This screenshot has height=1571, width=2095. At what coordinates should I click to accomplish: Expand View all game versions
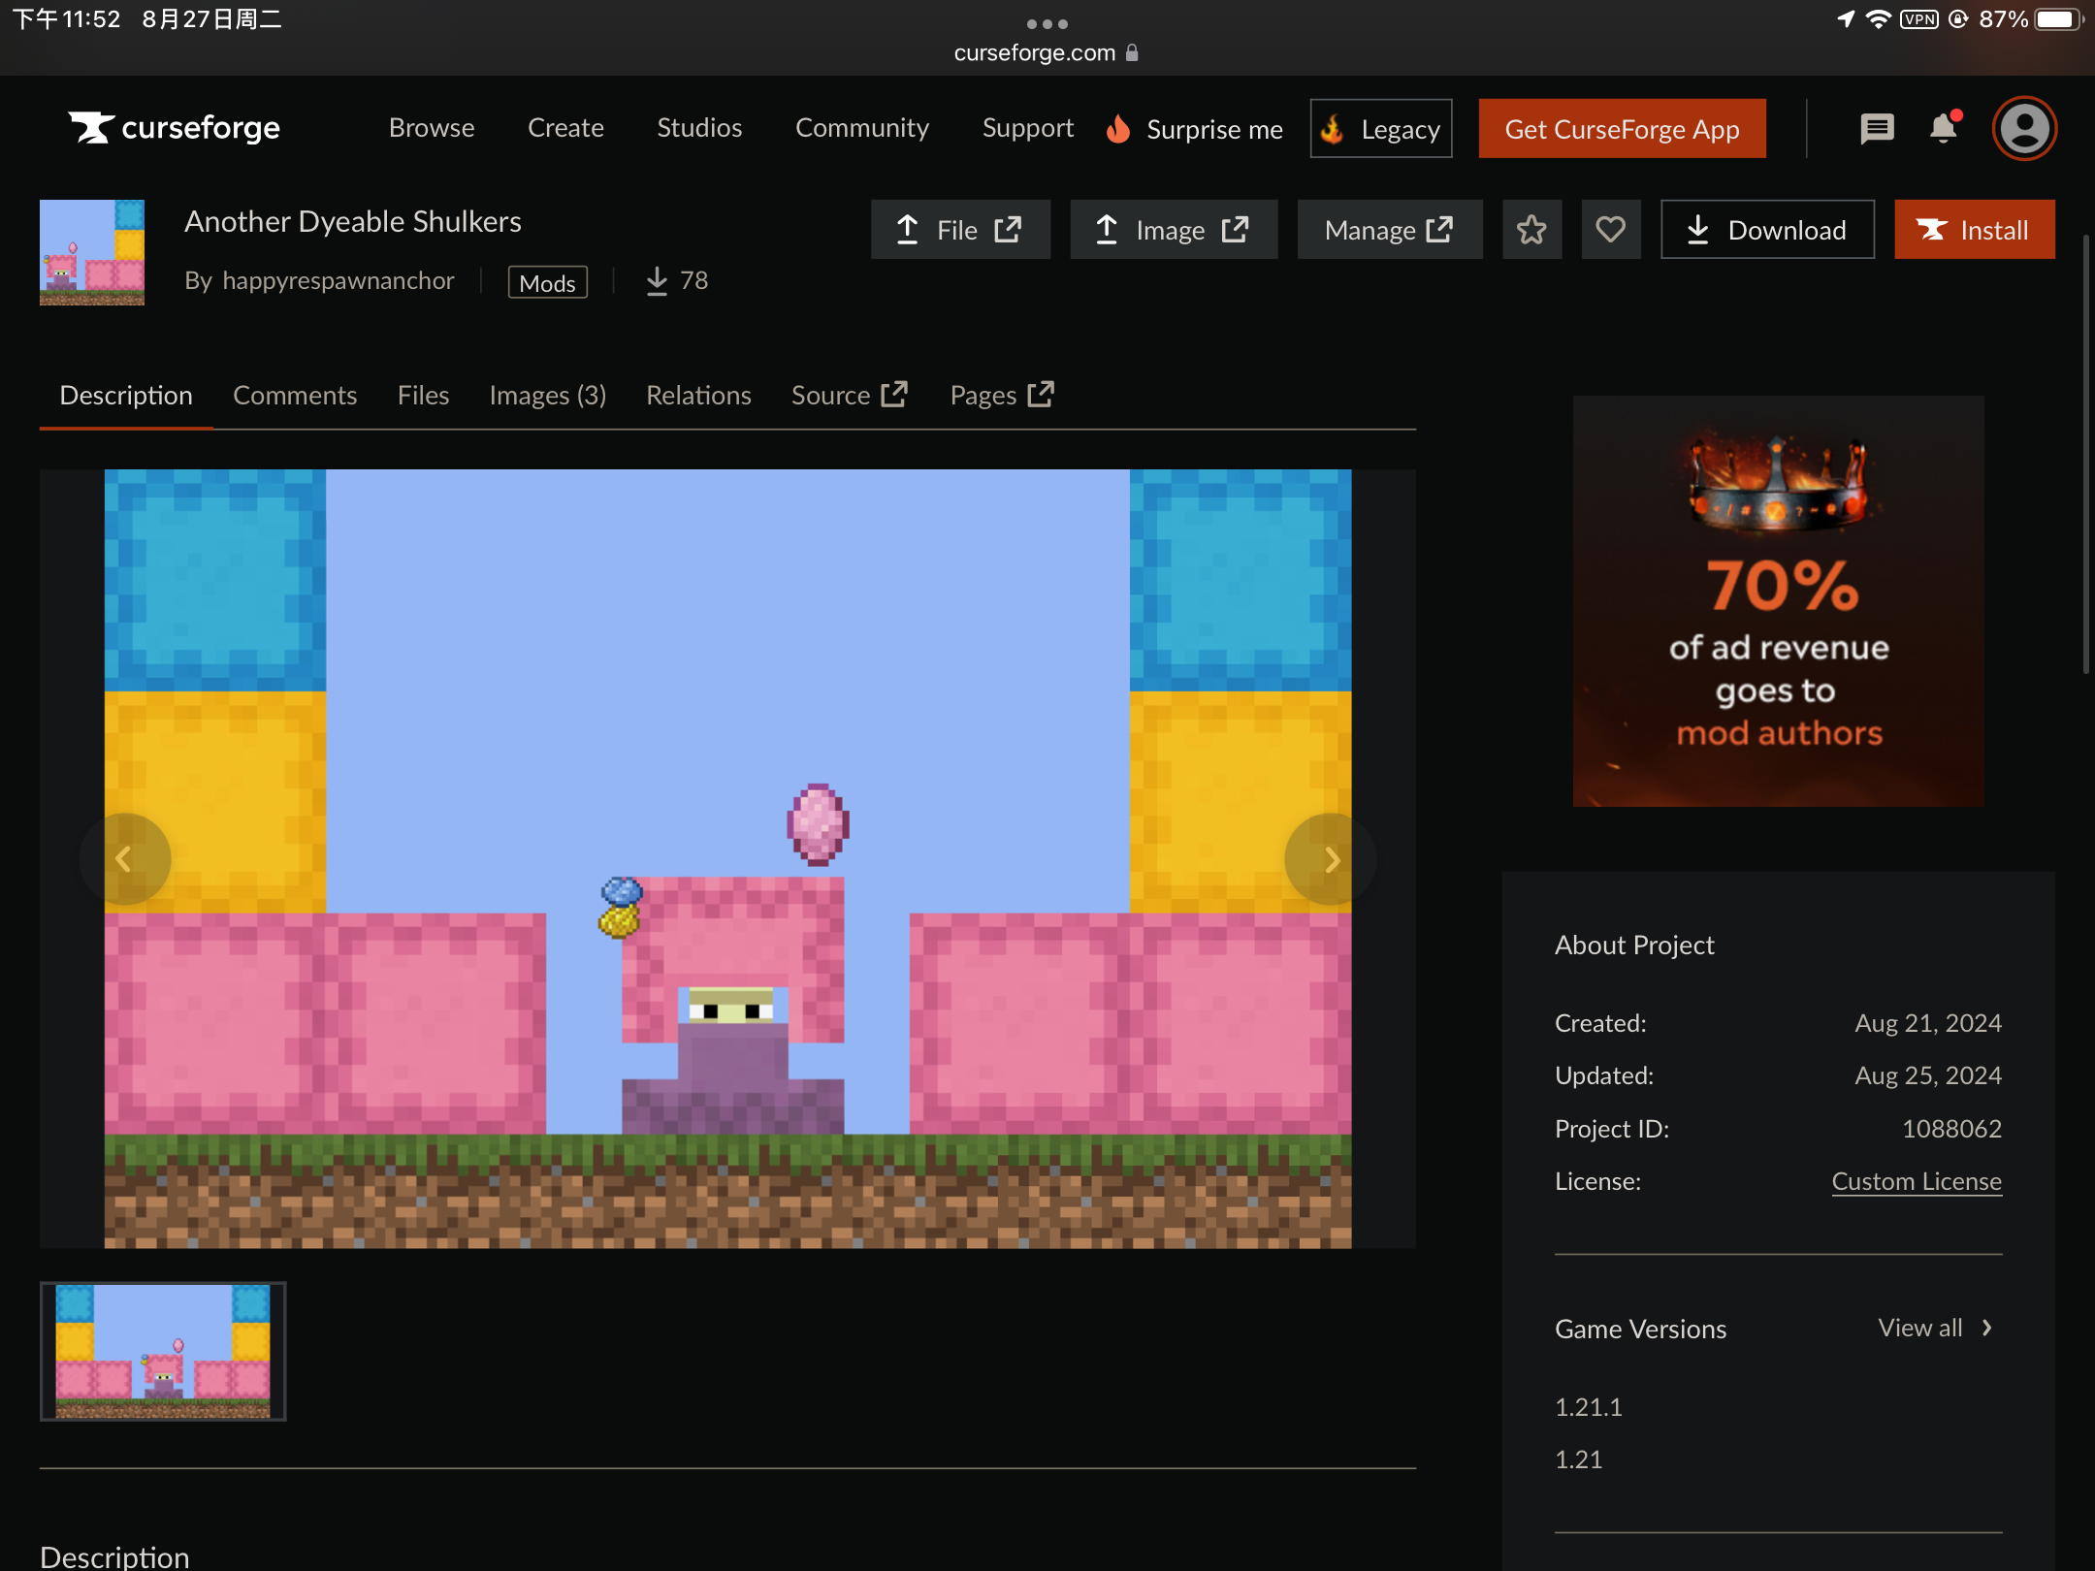click(x=1935, y=1328)
